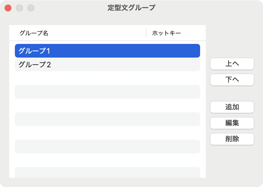Click the gray zoom window button
263x187 pixels.
pyautogui.click(x=31, y=8)
